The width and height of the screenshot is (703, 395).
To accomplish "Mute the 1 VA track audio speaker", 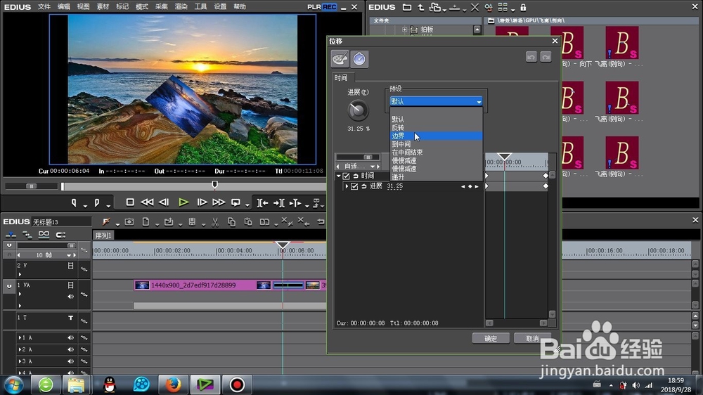I will point(70,297).
